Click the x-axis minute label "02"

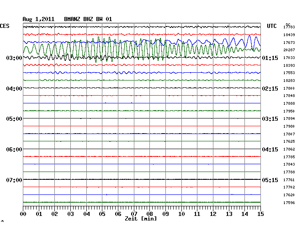click(54, 214)
